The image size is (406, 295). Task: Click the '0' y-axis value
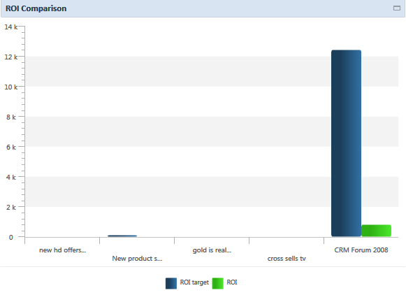click(x=11, y=237)
